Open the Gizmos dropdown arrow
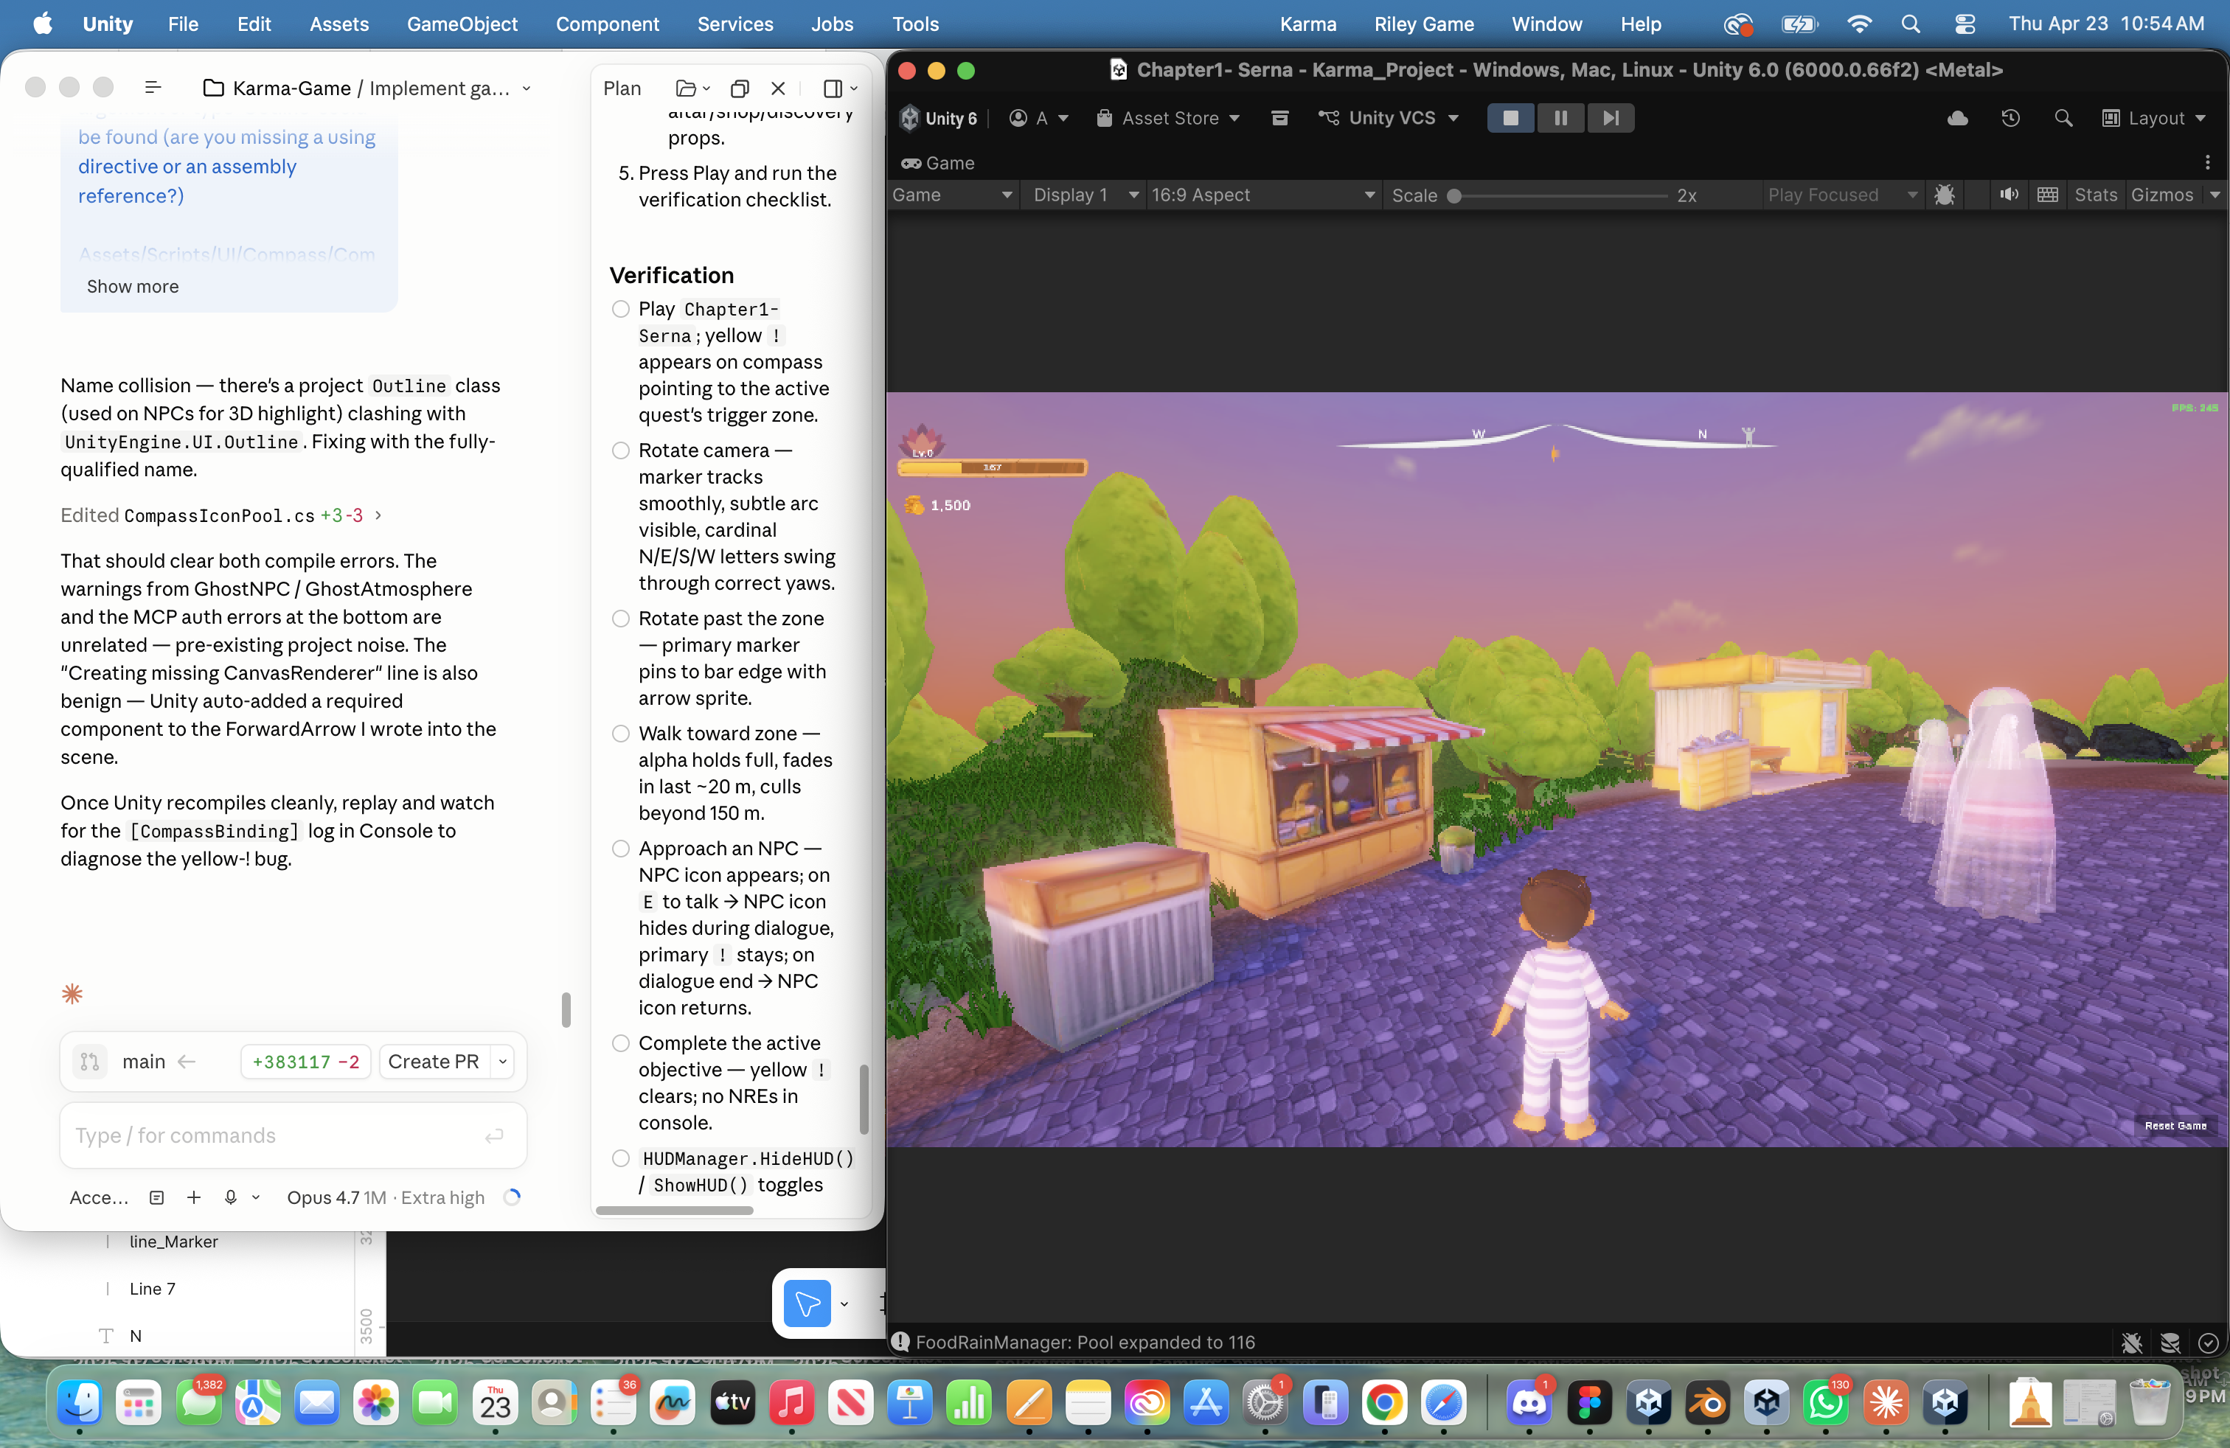The image size is (2230, 1448). 2214,195
